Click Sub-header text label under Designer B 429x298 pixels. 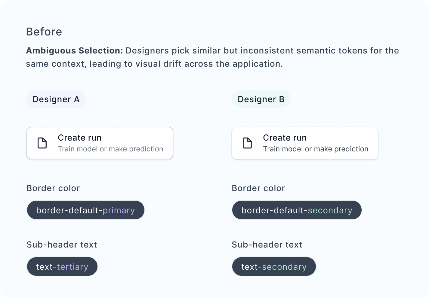(267, 245)
